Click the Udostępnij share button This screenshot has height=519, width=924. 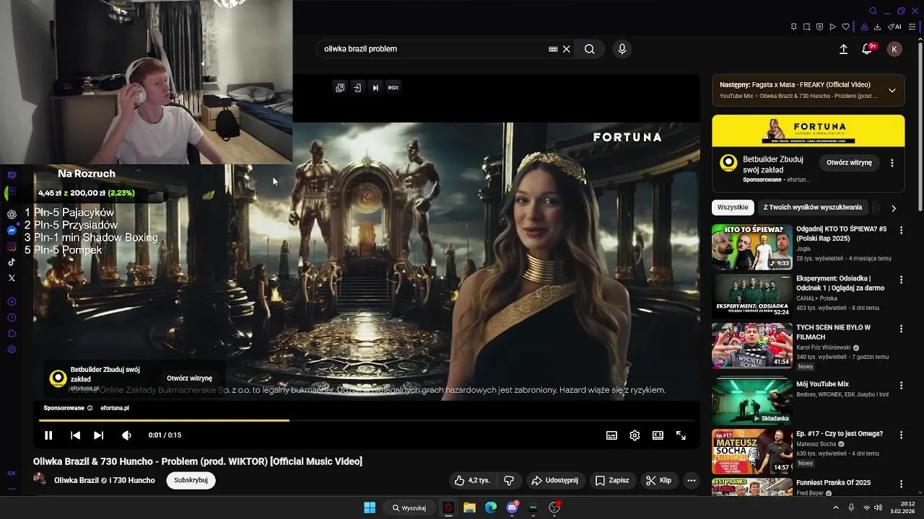click(x=554, y=480)
